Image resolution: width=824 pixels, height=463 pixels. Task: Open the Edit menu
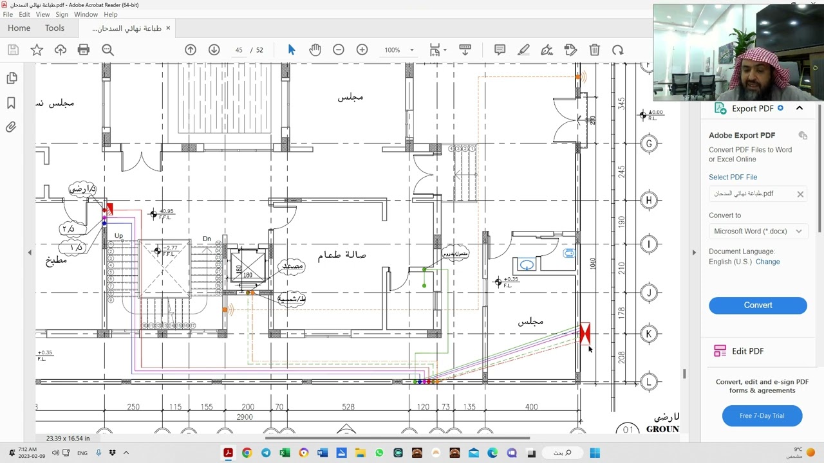[x=24, y=14]
